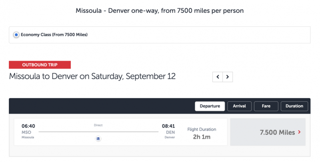
Task: Sort flights by Fare
Action: [x=266, y=106]
